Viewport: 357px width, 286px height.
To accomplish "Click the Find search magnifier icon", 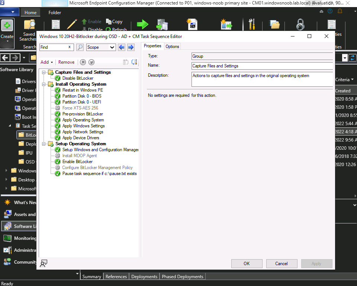I will [x=80, y=47].
